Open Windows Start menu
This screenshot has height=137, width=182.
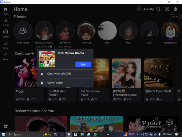(x=3, y=134)
